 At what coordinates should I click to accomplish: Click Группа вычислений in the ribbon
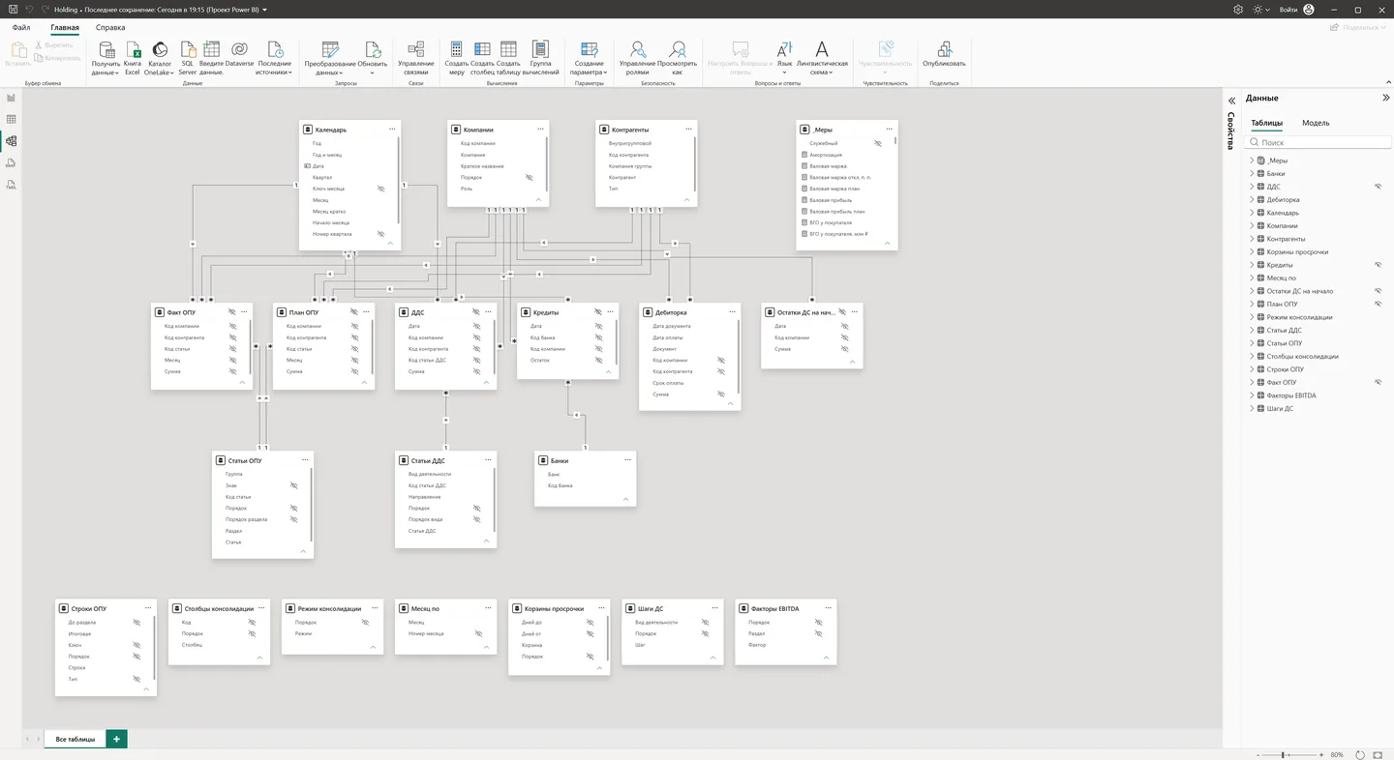(x=541, y=59)
